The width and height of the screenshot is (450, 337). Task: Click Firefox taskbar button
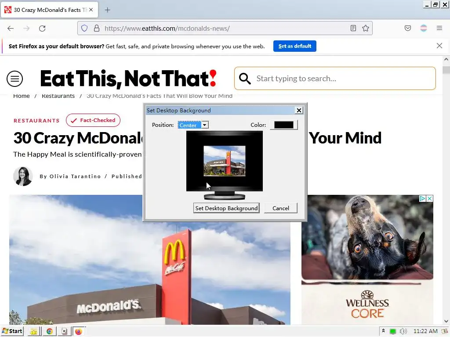(79, 332)
